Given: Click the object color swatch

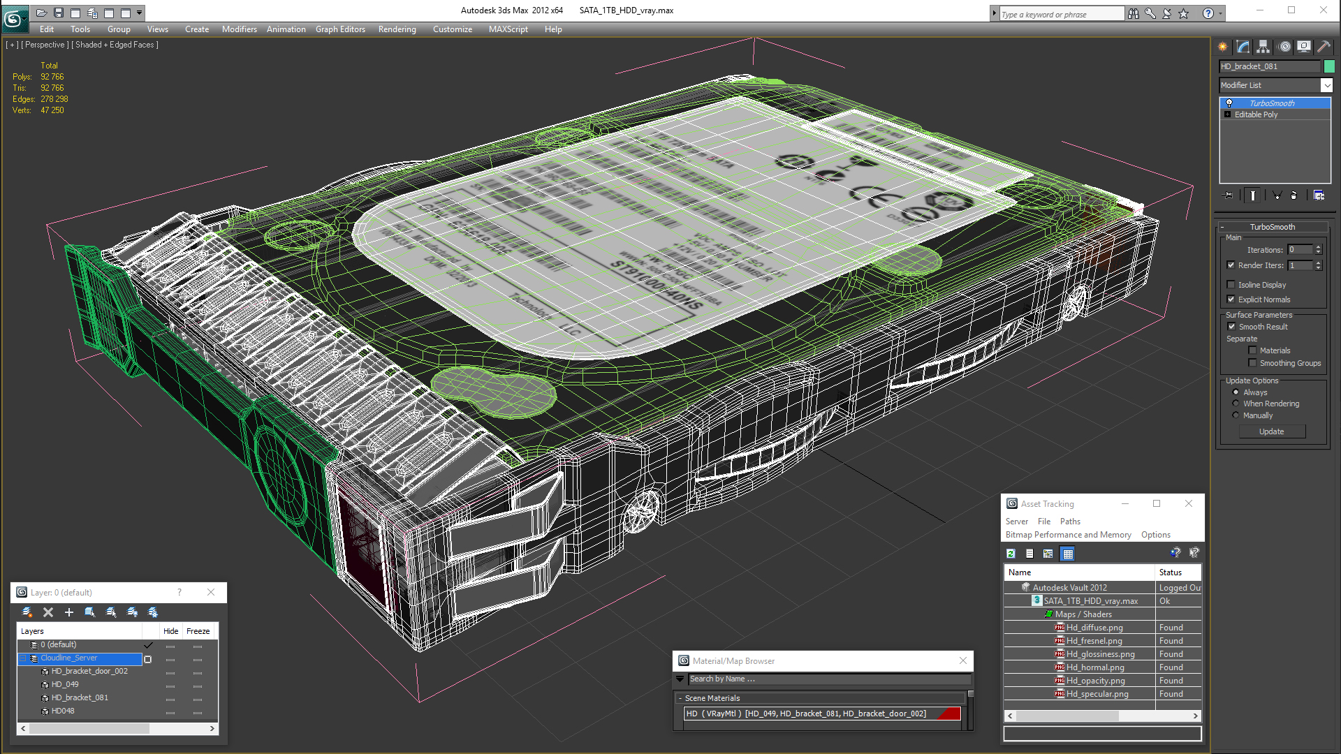Looking at the screenshot, I should pyautogui.click(x=1329, y=66).
